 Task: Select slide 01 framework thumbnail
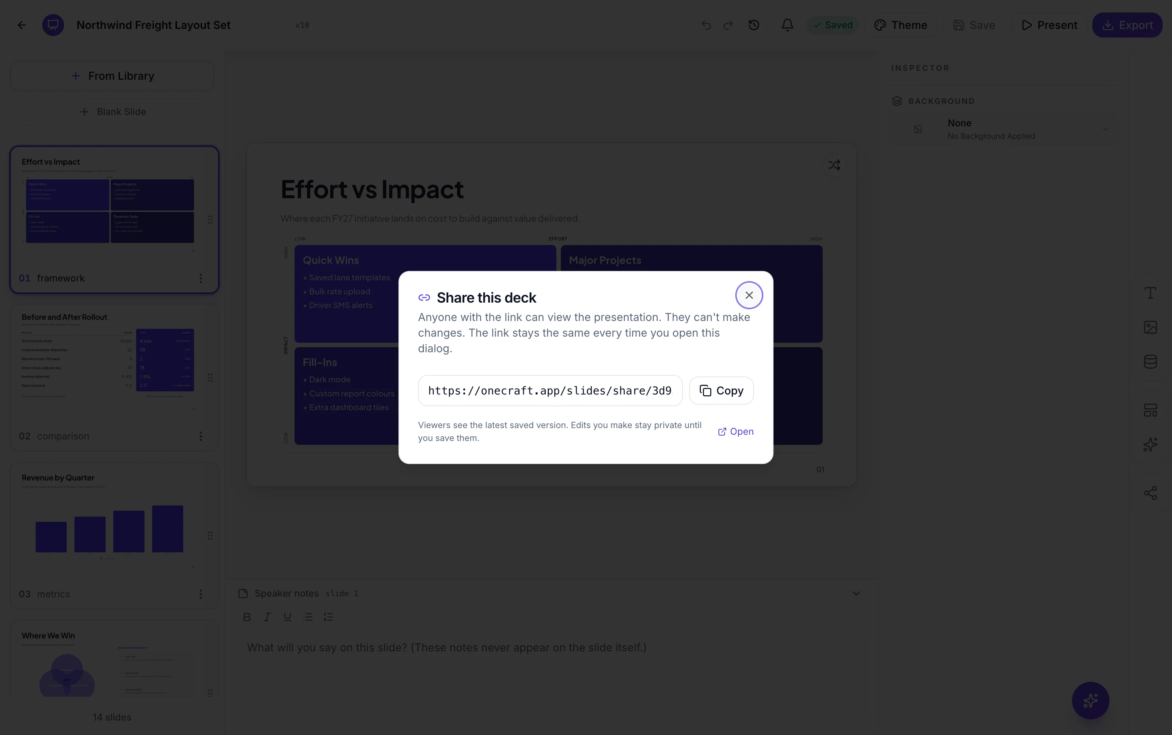[x=114, y=220]
